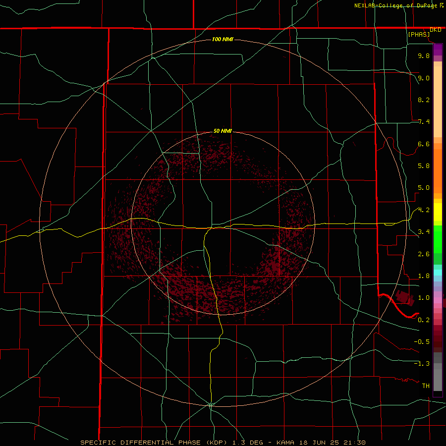
Task: Click the 4.2 value on the color scale
Action: coord(424,210)
